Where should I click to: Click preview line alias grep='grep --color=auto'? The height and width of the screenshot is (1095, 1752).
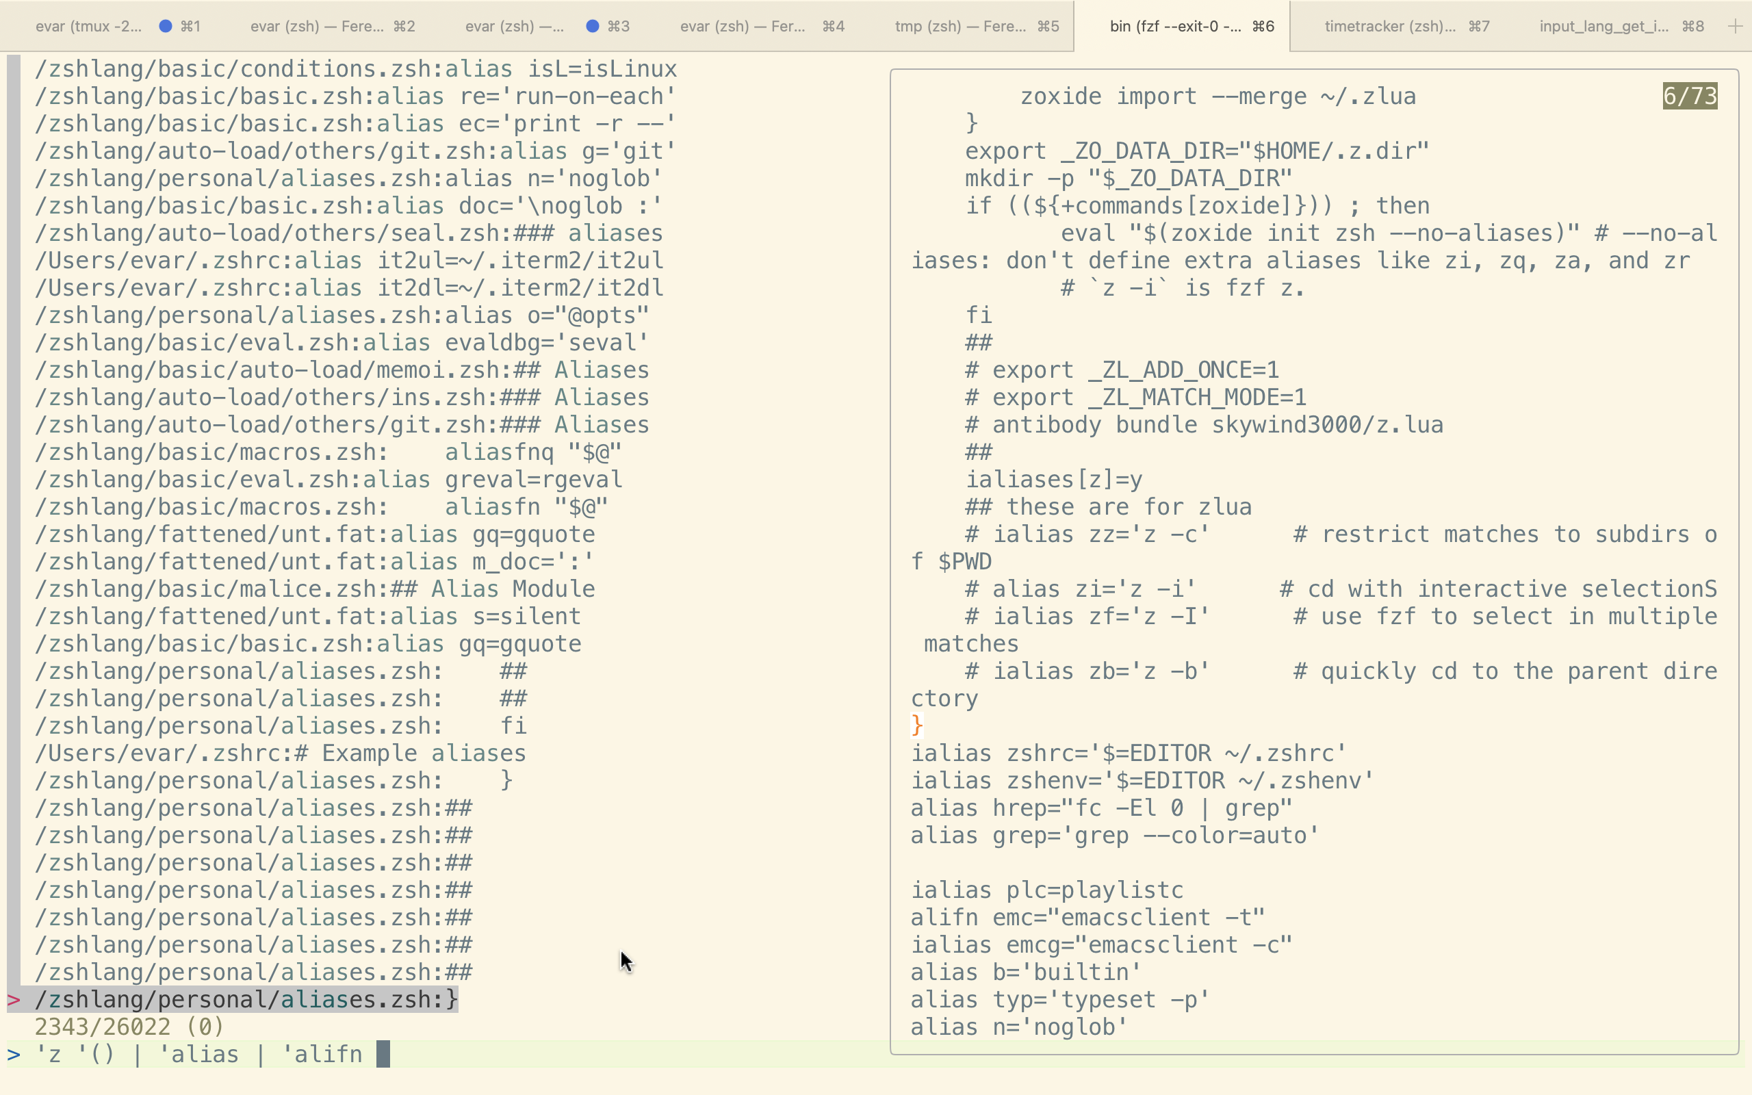(x=1115, y=835)
